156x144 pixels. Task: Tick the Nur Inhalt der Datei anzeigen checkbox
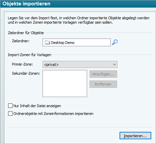tap(10, 106)
